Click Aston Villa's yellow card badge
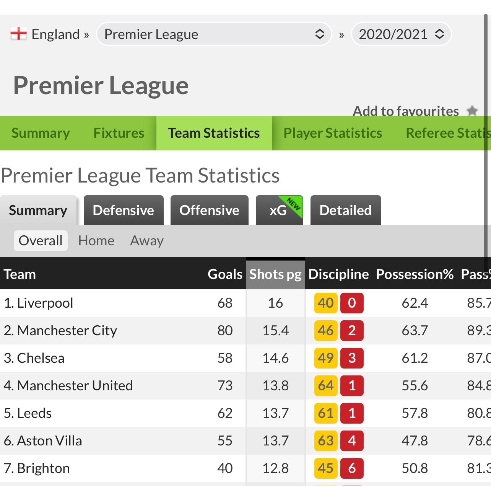Viewport: 491px width, 486px height. coord(326,441)
